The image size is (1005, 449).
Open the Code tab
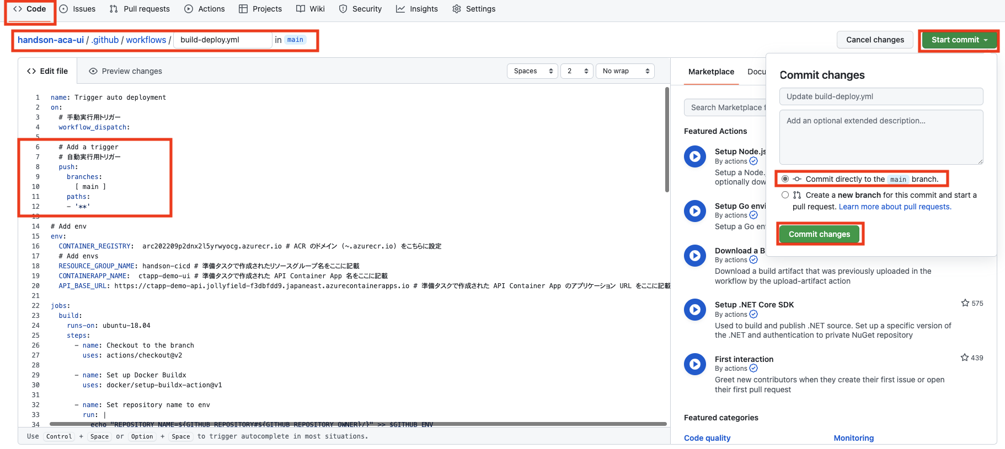pyautogui.click(x=30, y=9)
